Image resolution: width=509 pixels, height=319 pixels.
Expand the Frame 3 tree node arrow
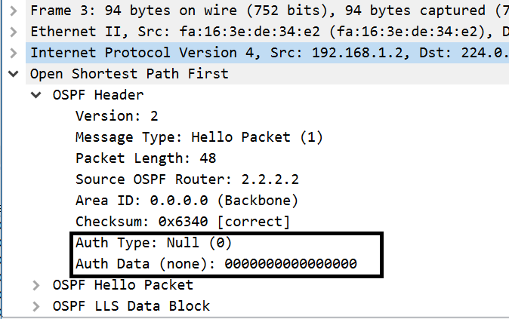(13, 11)
